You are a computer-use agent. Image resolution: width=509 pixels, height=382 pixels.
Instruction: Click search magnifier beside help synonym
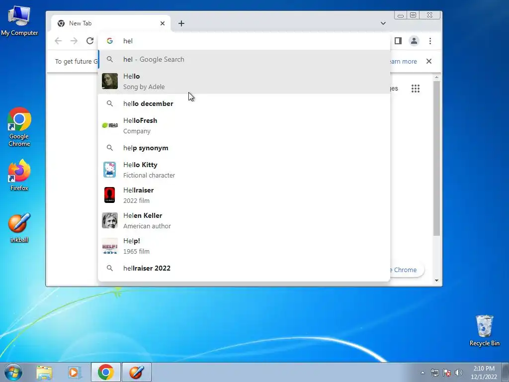(110, 148)
